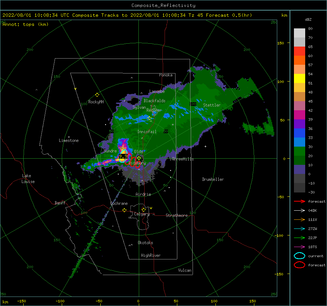The image size is (327, 306).
Task: Click the Sylvan label
Action: click(139, 107)
